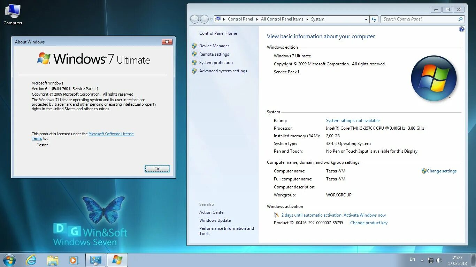Image resolution: width=476 pixels, height=267 pixels.
Task: Maximize the System control panel window
Action: 448,10
